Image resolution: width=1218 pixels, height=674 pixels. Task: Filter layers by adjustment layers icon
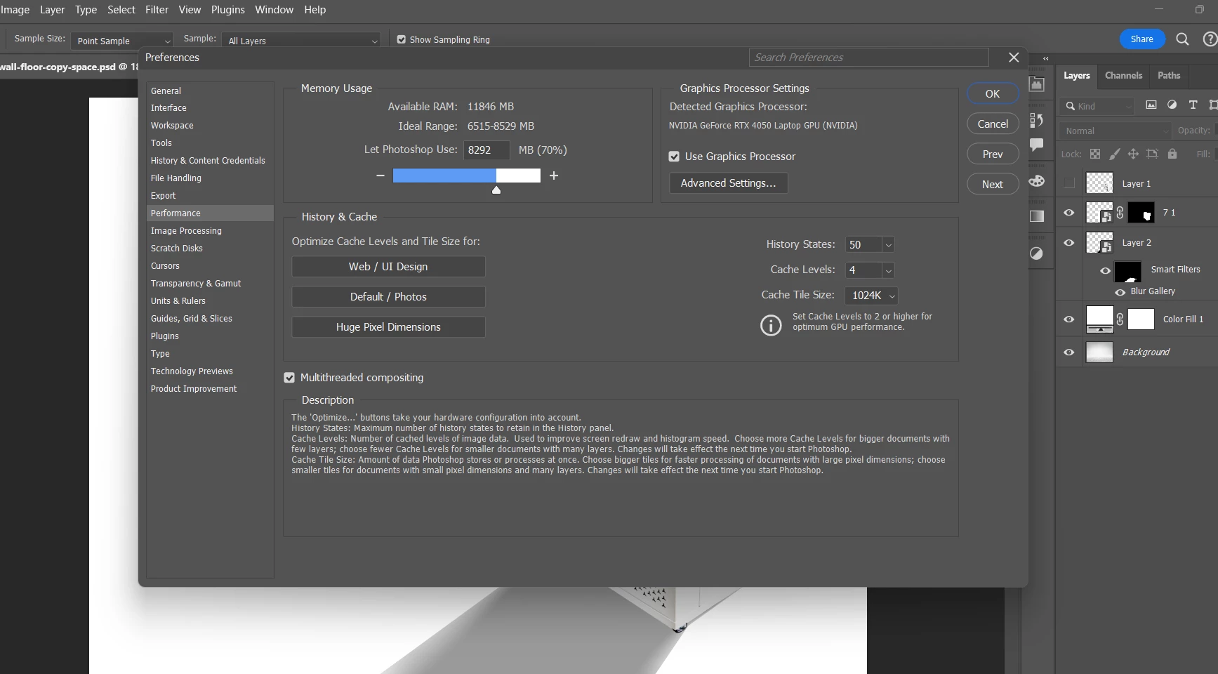pos(1172,105)
